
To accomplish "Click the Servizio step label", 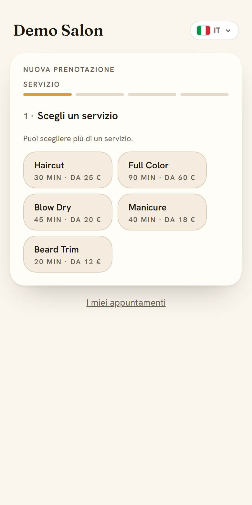I will click(42, 84).
